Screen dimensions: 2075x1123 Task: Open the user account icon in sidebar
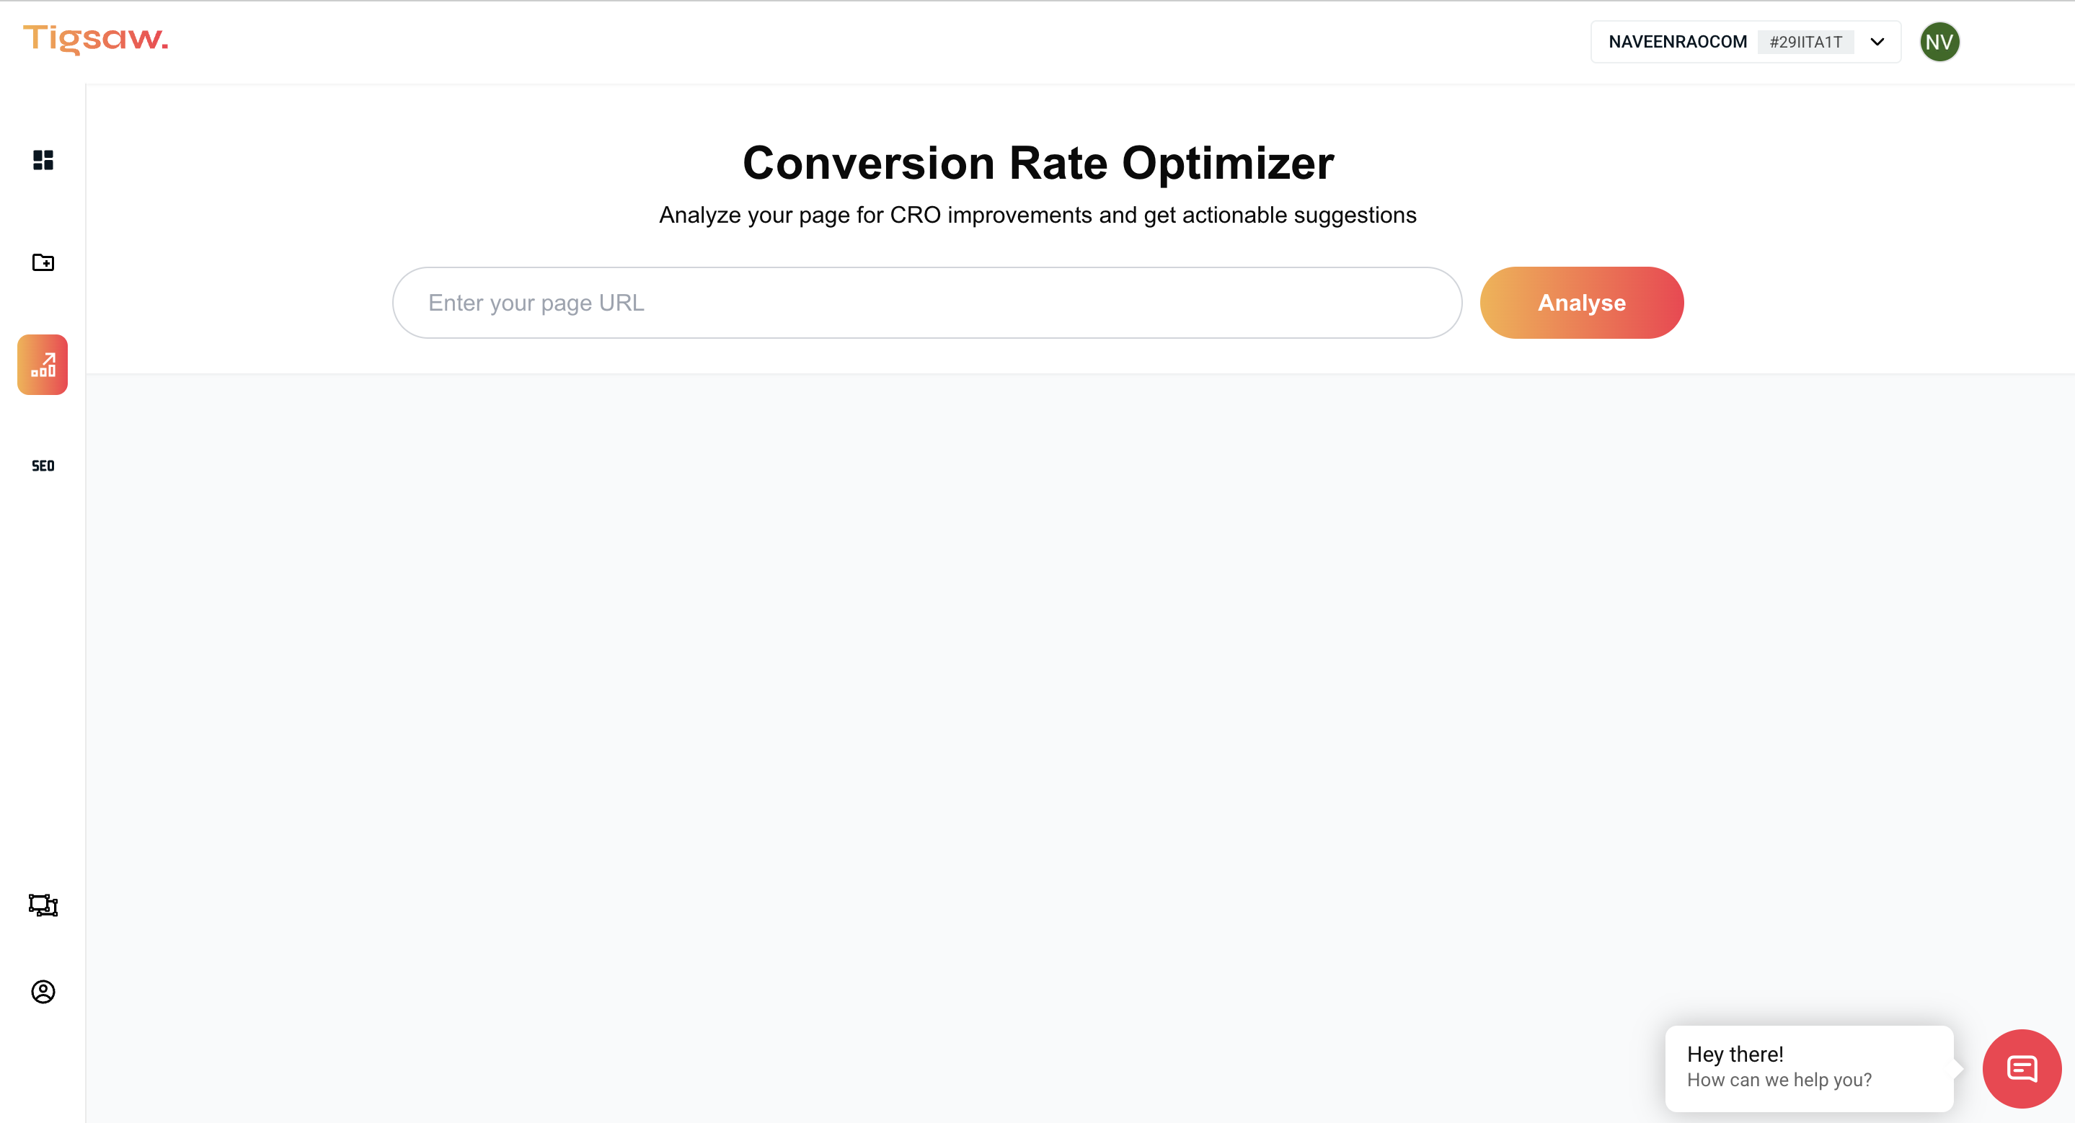43,992
